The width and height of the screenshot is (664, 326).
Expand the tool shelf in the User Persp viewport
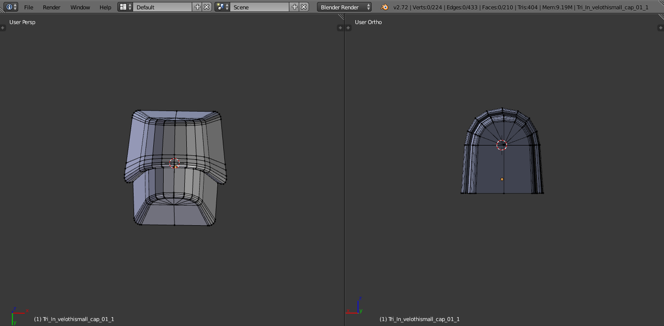[x=2, y=28]
